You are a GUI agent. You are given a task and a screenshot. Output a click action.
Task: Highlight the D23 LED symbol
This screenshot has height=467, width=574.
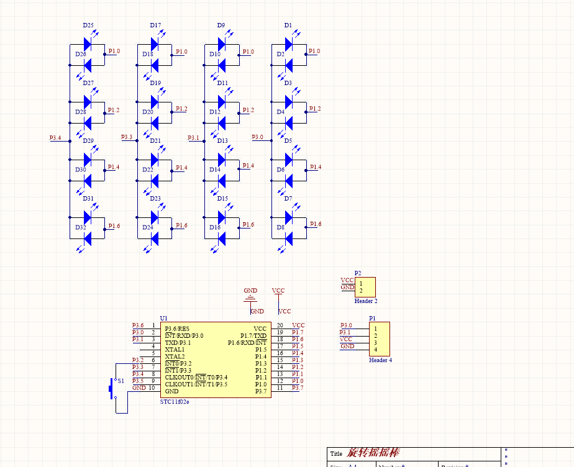pyautogui.click(x=155, y=217)
